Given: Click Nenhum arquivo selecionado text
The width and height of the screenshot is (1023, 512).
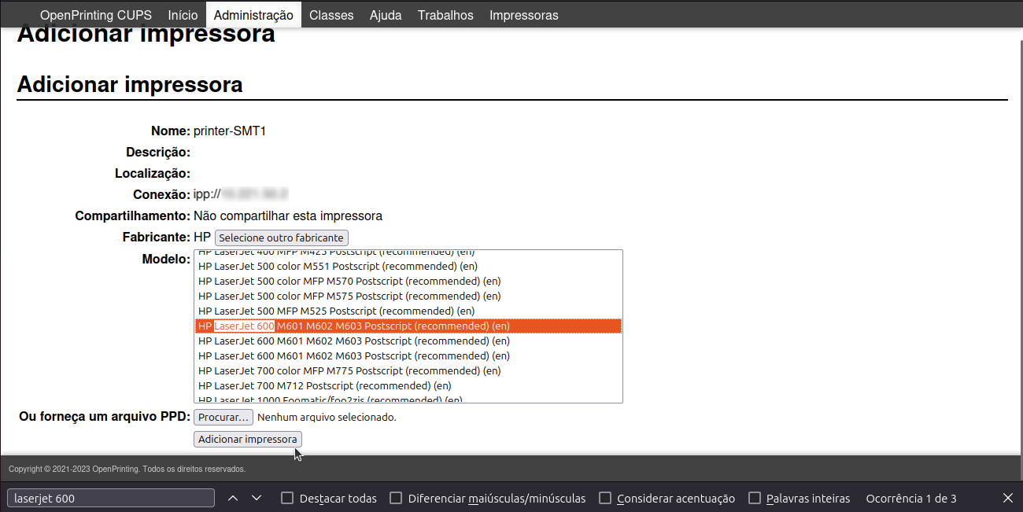Looking at the screenshot, I should coord(327,417).
